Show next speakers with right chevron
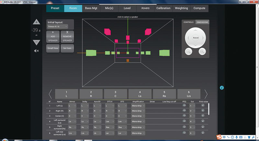This screenshot has height=141, width=259. pos(206,94)
